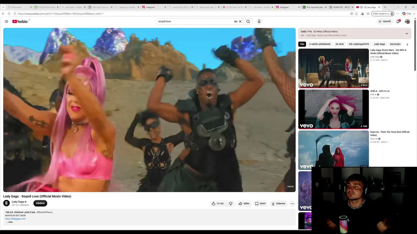Click the magnifier search button
Screen dimensions: 417x234
pos(248,21)
